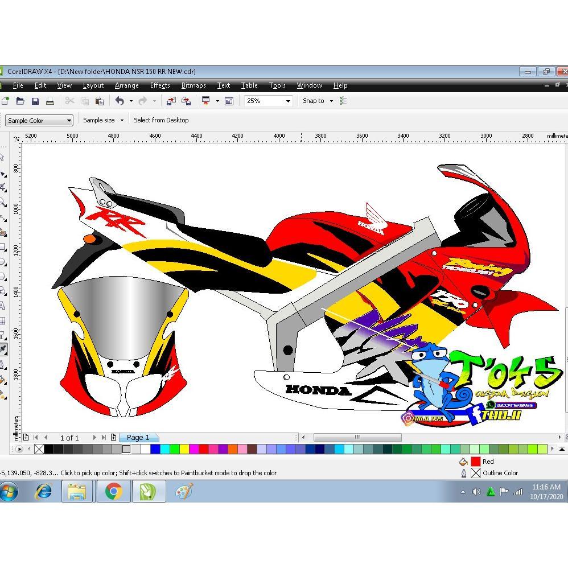Click the fill bucket icon in status bar
568x568 pixels.
pyautogui.click(x=463, y=462)
